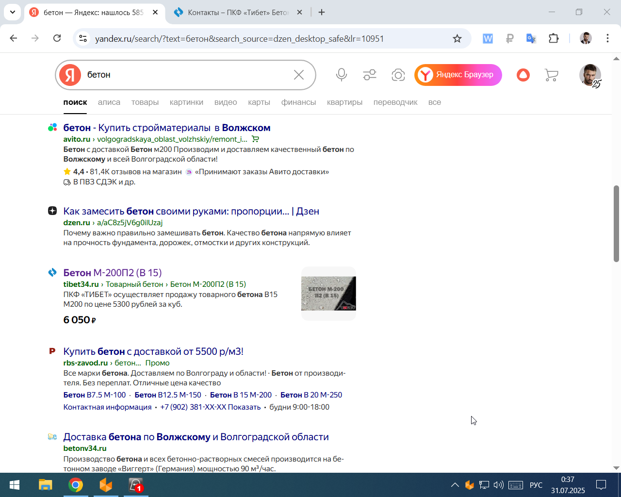Search by image with camera icon
The width and height of the screenshot is (621, 497).
398,75
